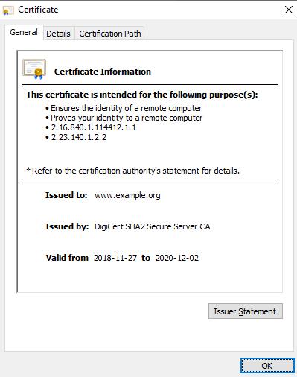The width and height of the screenshot is (297, 377).
Task: Click the Certificate Information heading
Action: pyautogui.click(x=103, y=72)
